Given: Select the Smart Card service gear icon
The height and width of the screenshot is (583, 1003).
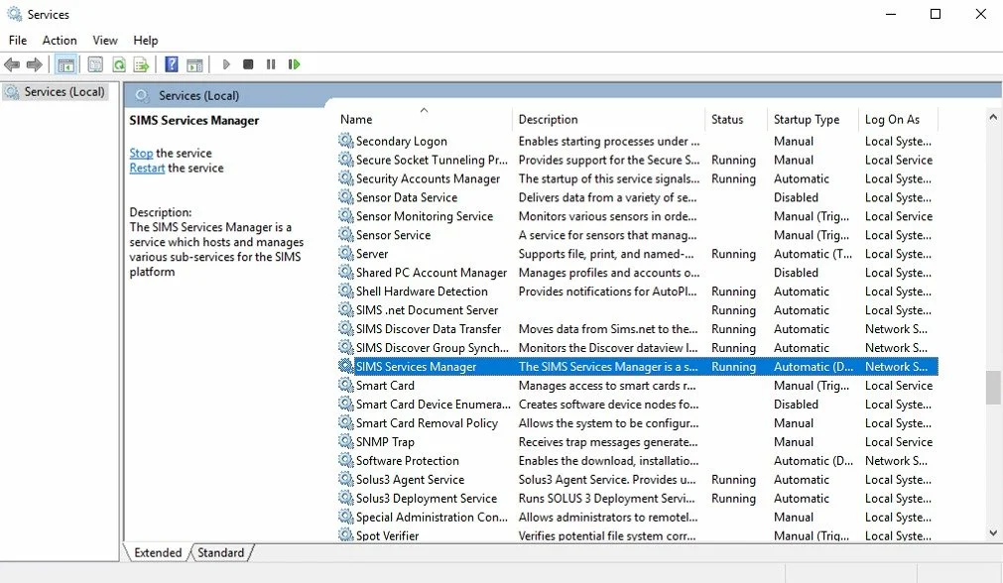Looking at the screenshot, I should point(346,385).
